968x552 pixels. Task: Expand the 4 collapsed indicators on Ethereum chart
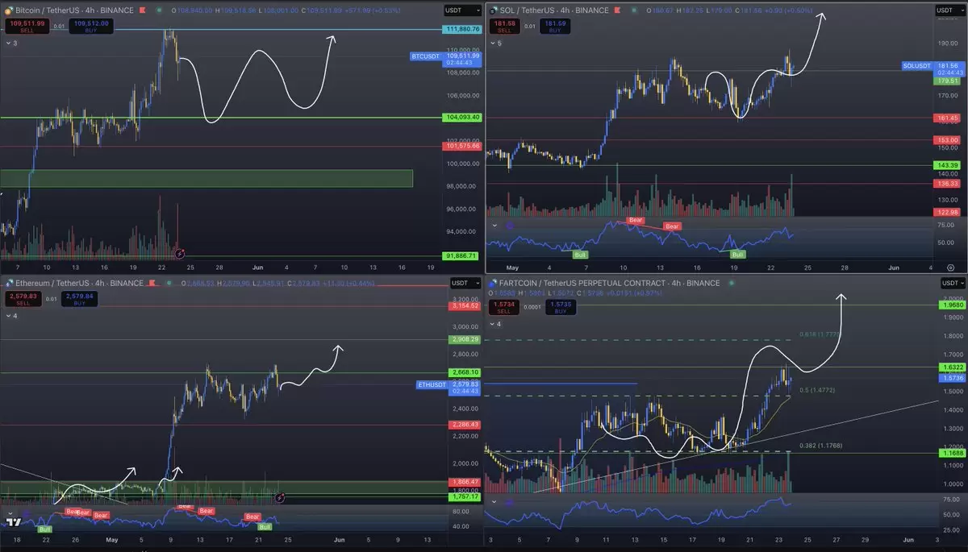pyautogui.click(x=11, y=315)
